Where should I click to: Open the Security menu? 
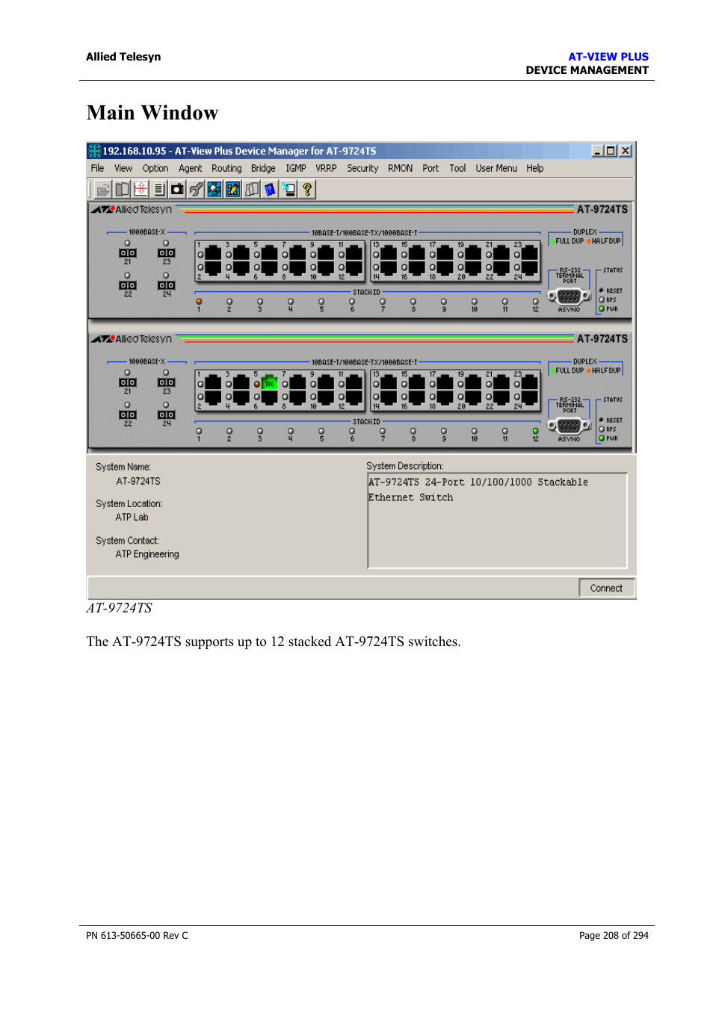point(362,169)
